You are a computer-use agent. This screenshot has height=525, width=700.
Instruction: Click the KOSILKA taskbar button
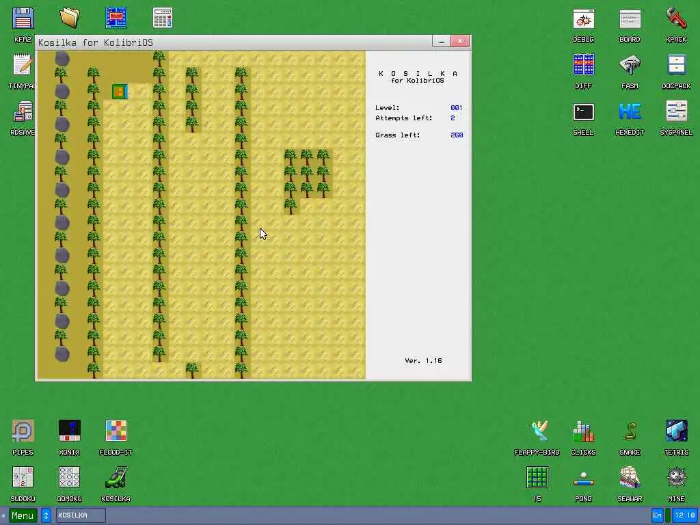pyautogui.click(x=81, y=515)
